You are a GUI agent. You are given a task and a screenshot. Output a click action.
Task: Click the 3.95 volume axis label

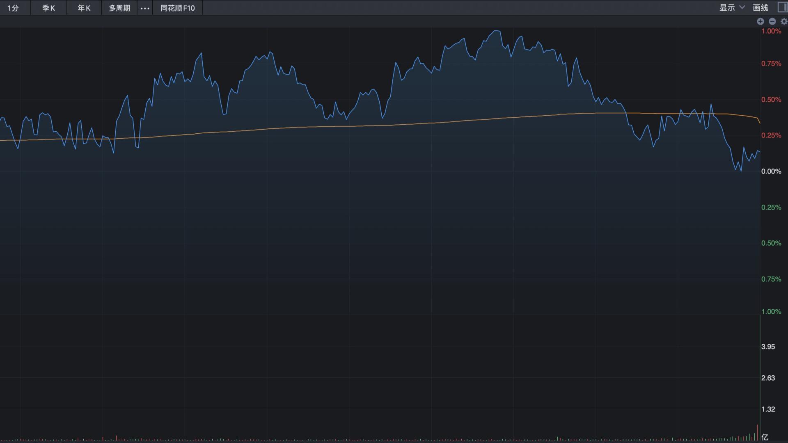click(x=768, y=347)
